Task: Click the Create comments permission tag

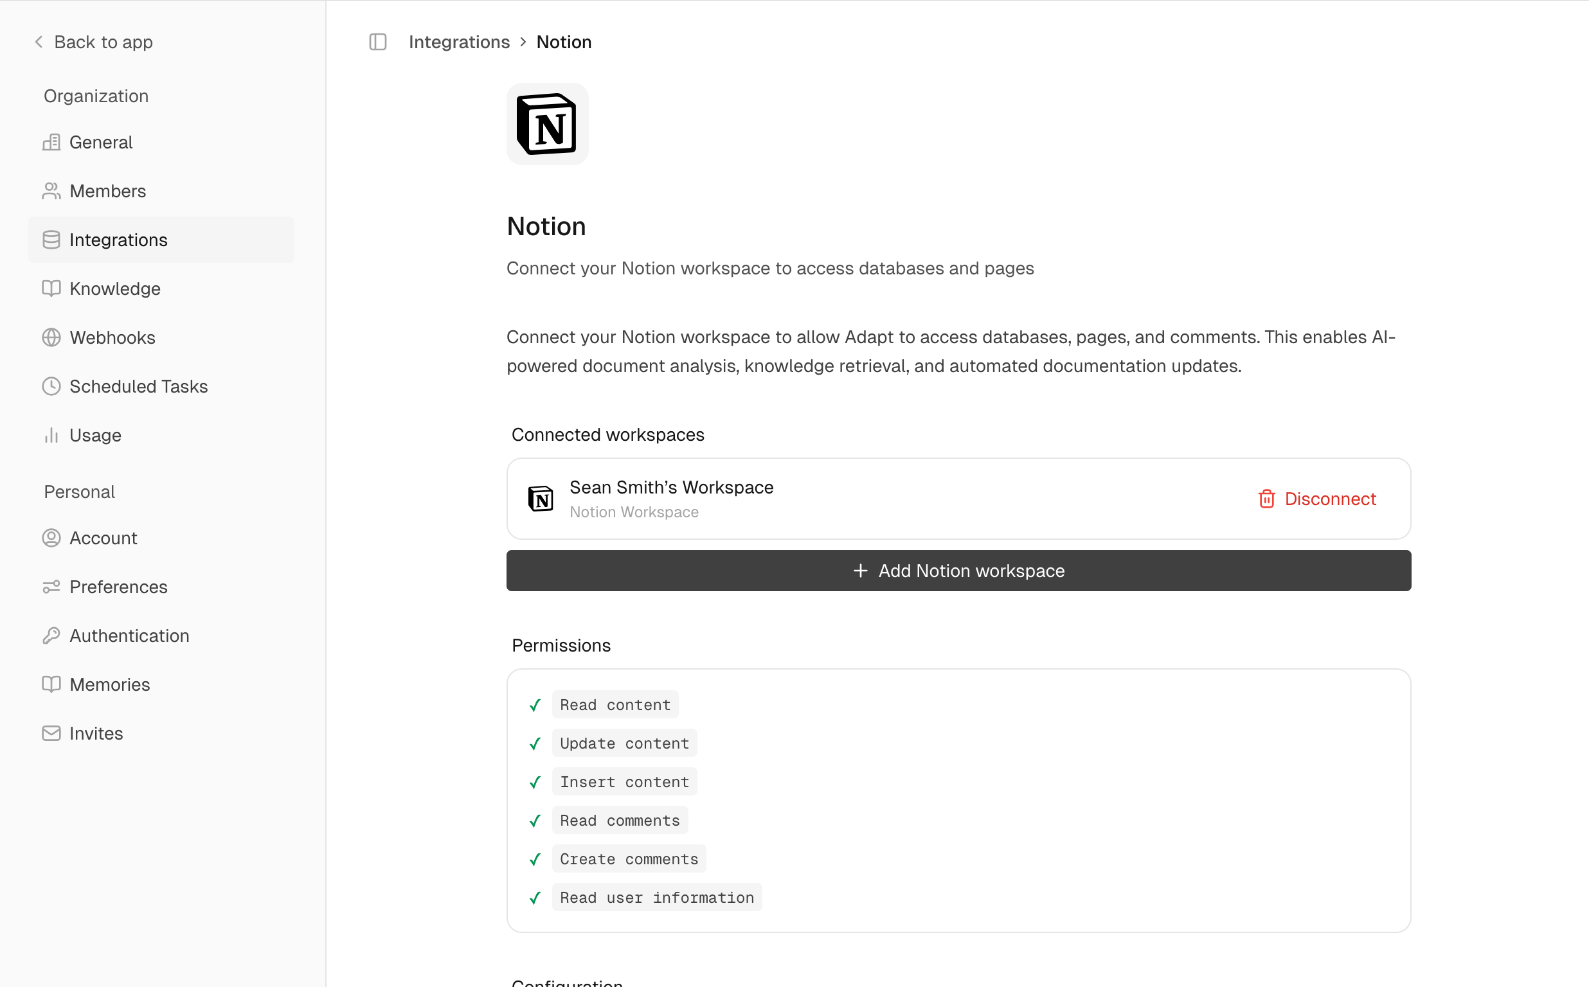Action: [629, 859]
